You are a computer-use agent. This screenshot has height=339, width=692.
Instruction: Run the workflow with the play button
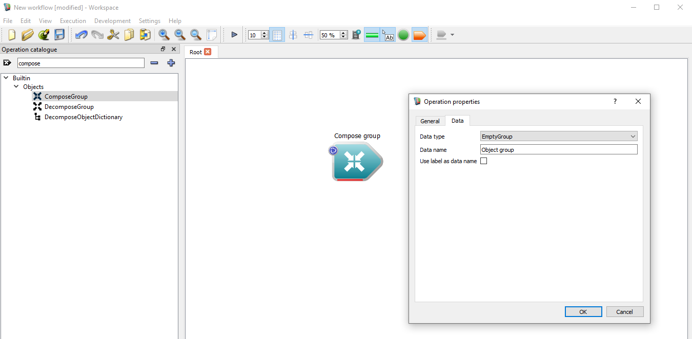coord(234,35)
